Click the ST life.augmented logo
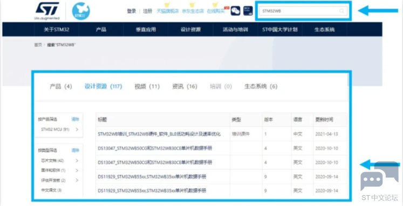The height and width of the screenshot is (206, 403). tap(47, 11)
